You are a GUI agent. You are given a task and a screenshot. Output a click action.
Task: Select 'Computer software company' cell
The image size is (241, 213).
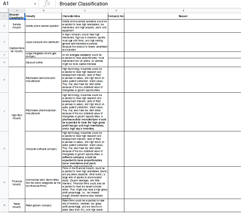(x=43, y=149)
